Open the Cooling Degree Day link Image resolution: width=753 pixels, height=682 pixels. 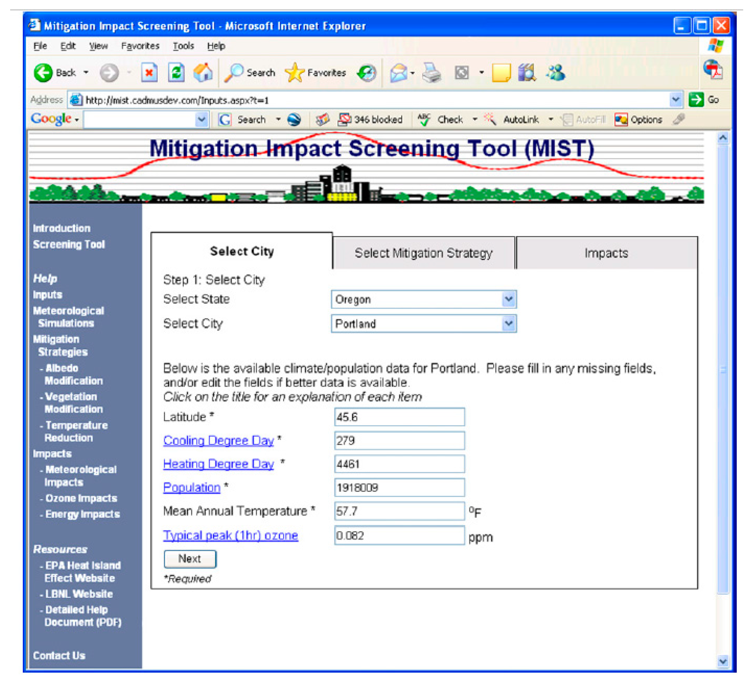point(219,440)
